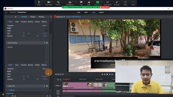Toggle the Italic checkbox below checked Bold
This screenshot has width=173, height=97.
point(46,31)
